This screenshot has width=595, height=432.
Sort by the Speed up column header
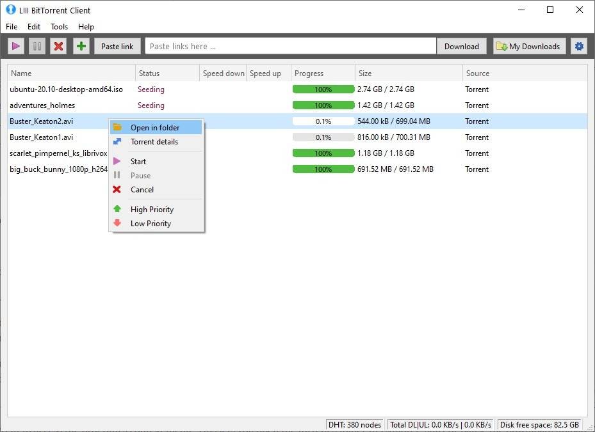(x=268, y=73)
